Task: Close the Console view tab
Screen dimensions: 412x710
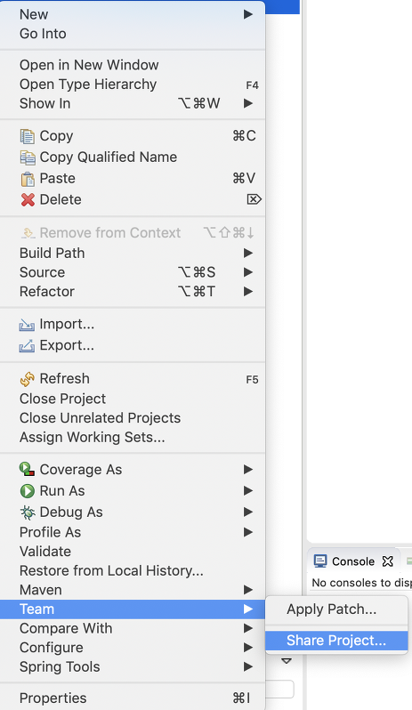Action: point(388,561)
